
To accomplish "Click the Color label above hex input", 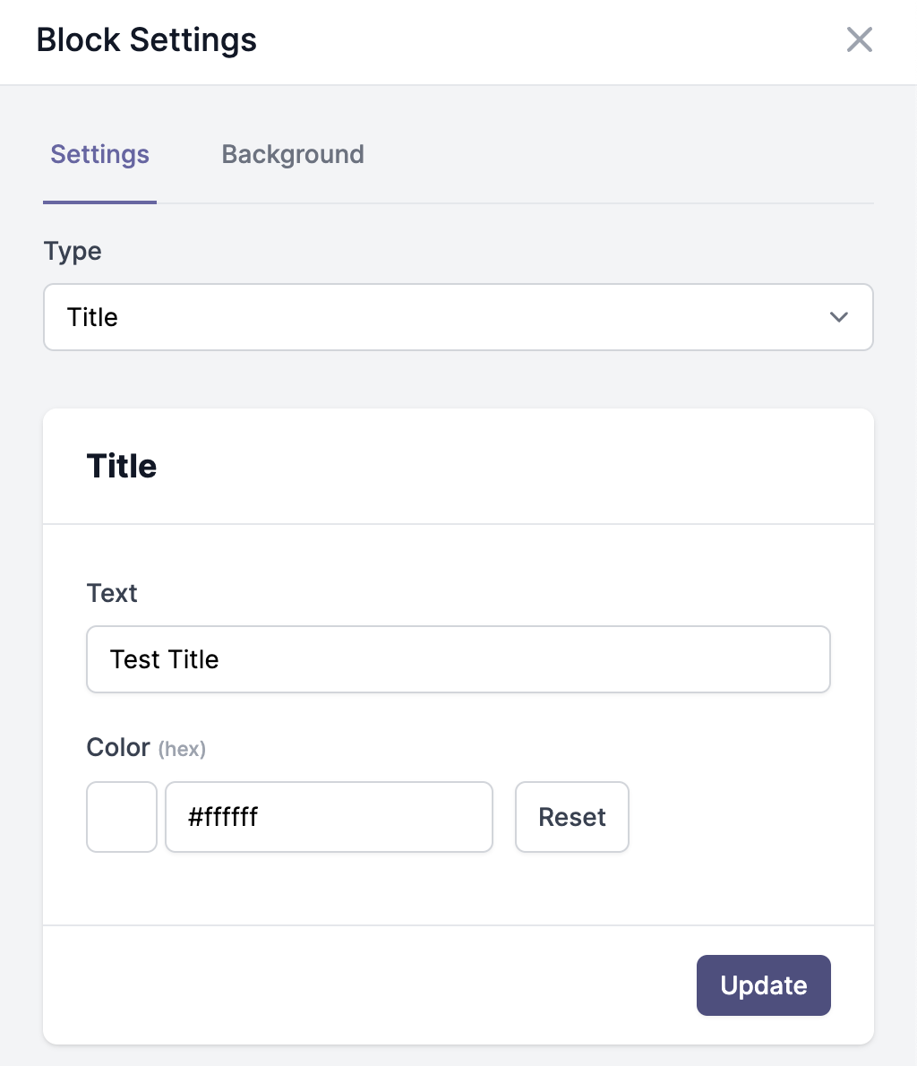I will (x=118, y=747).
